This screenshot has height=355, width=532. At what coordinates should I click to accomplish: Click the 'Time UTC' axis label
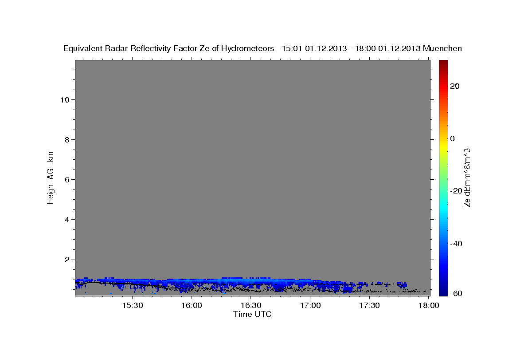252,314
